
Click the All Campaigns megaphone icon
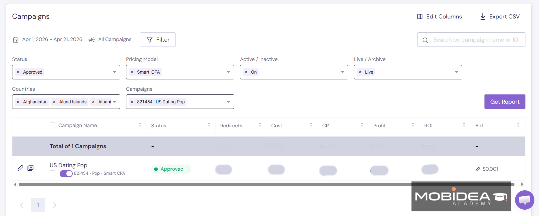[91, 40]
